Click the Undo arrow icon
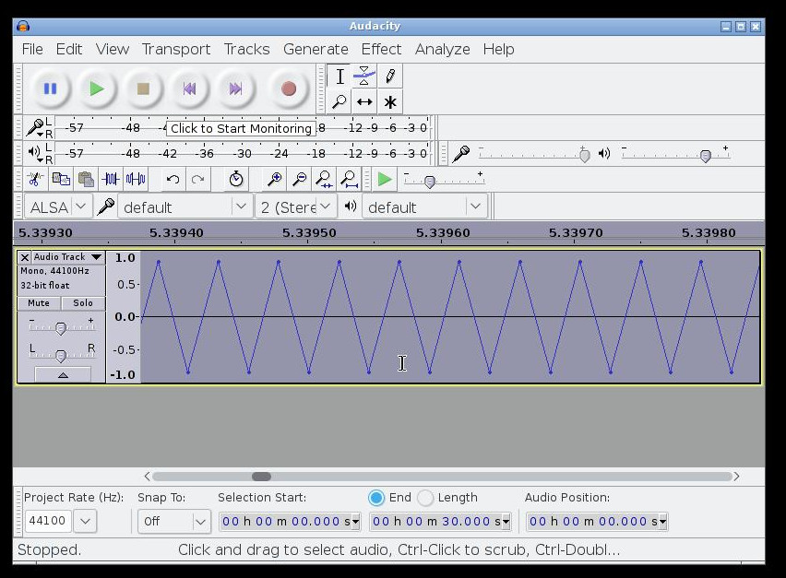 (x=173, y=180)
